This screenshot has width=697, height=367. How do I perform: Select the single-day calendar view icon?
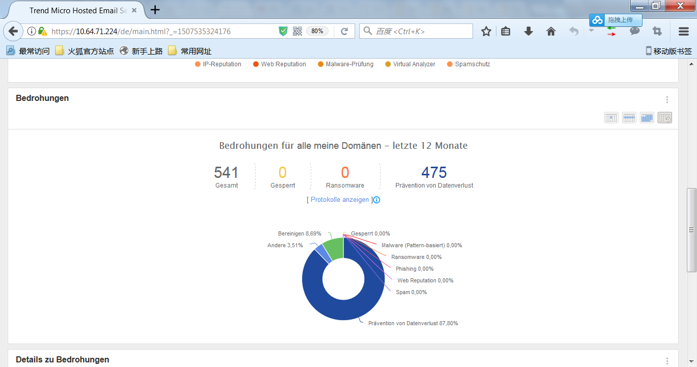(611, 118)
